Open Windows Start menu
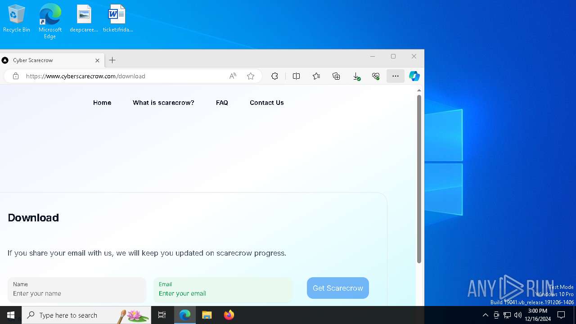Viewport: 576px width, 324px height. click(11, 315)
